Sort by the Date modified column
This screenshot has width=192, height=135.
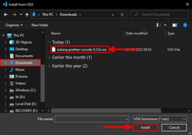coord(137,33)
